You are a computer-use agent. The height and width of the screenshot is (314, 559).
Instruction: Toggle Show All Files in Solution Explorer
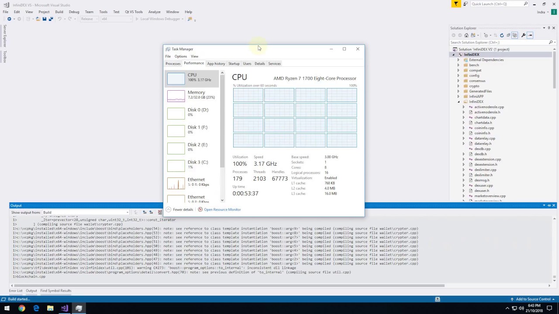[515, 35]
